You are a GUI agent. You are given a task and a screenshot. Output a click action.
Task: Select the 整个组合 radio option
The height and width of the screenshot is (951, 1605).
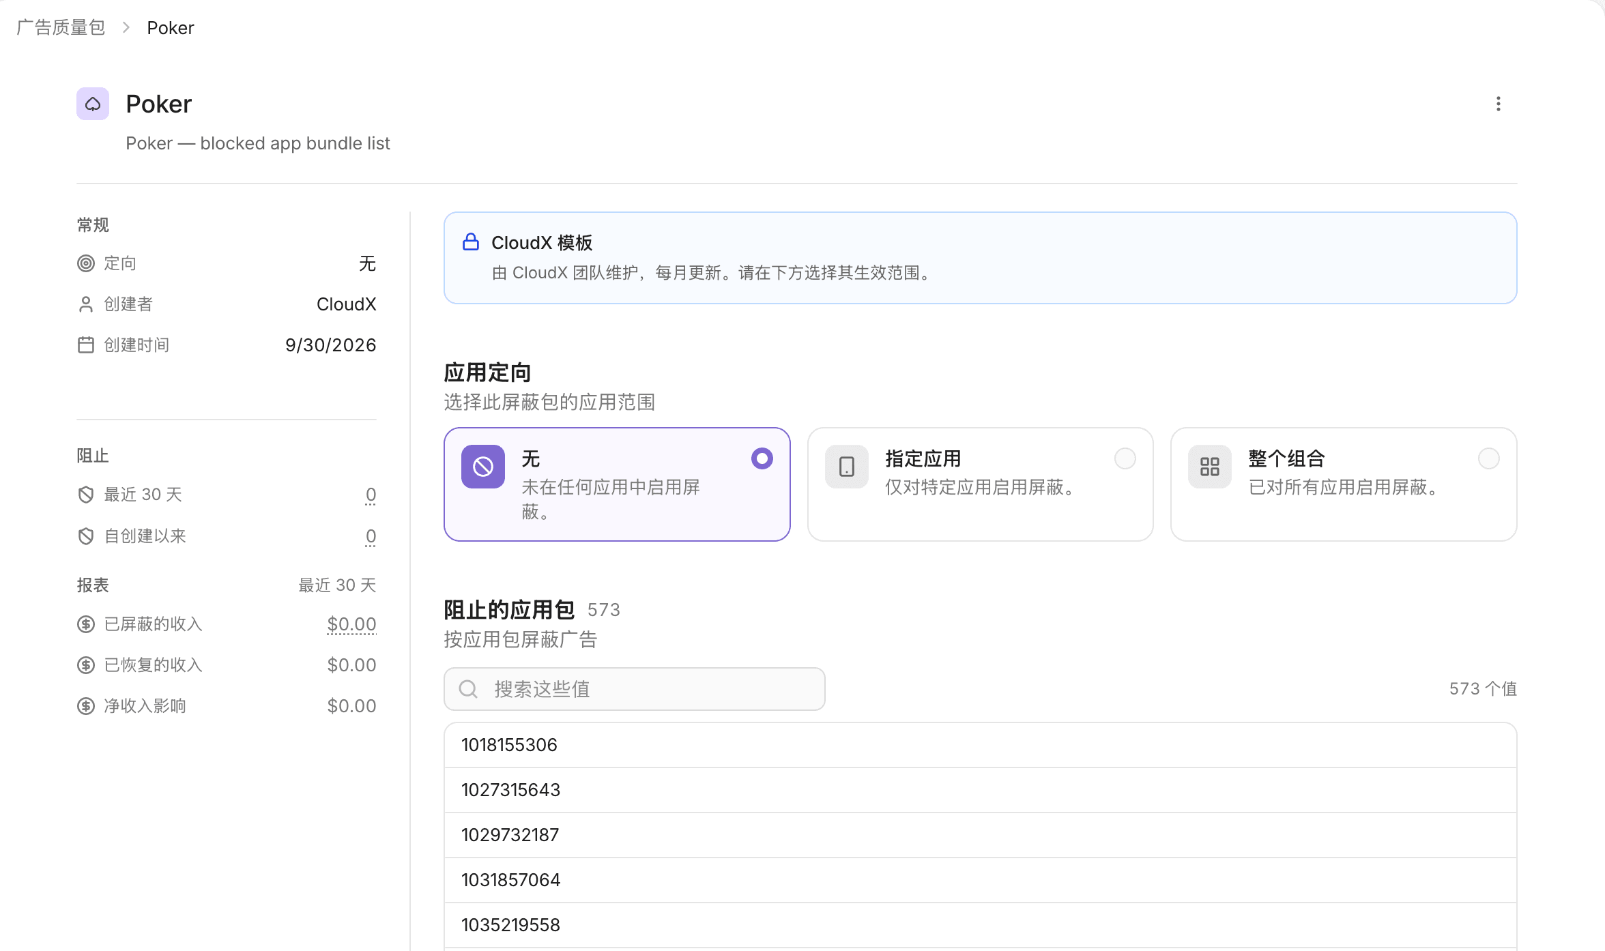click(x=1489, y=458)
